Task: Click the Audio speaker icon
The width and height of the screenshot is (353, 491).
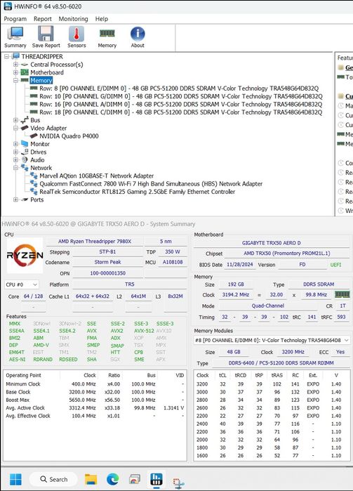Action: click(x=25, y=159)
